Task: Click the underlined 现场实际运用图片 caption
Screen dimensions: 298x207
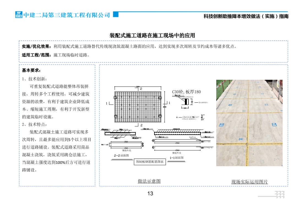Action: [x=250, y=182]
